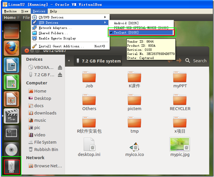Open the Devices menu

[x=39, y=11]
